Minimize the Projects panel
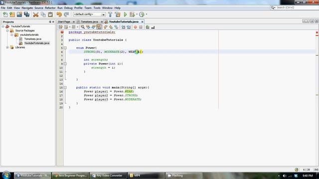 click(x=50, y=22)
